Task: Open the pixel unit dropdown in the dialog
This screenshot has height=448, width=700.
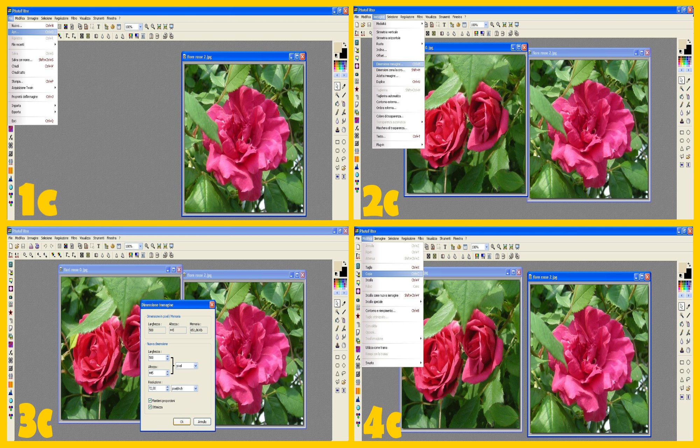Action: 195,366
